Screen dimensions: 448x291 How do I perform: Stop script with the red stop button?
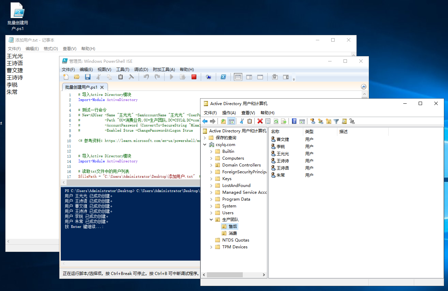194,77
